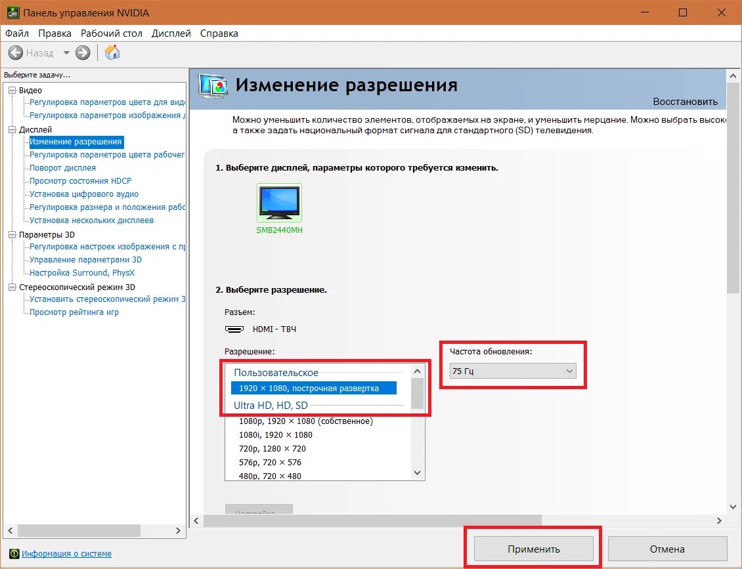Click main panel horizontal scroll right arrow
The image size is (742, 569).
point(719,520)
